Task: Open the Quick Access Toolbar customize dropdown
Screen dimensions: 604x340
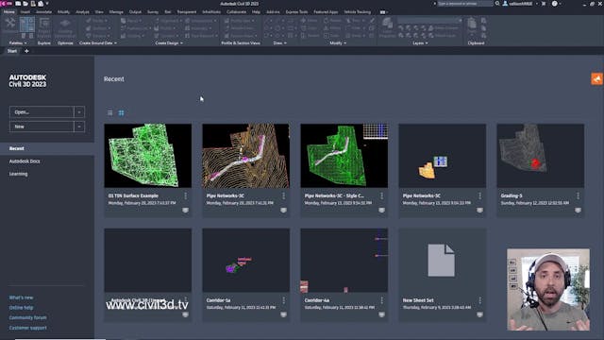Action: [x=47, y=4]
